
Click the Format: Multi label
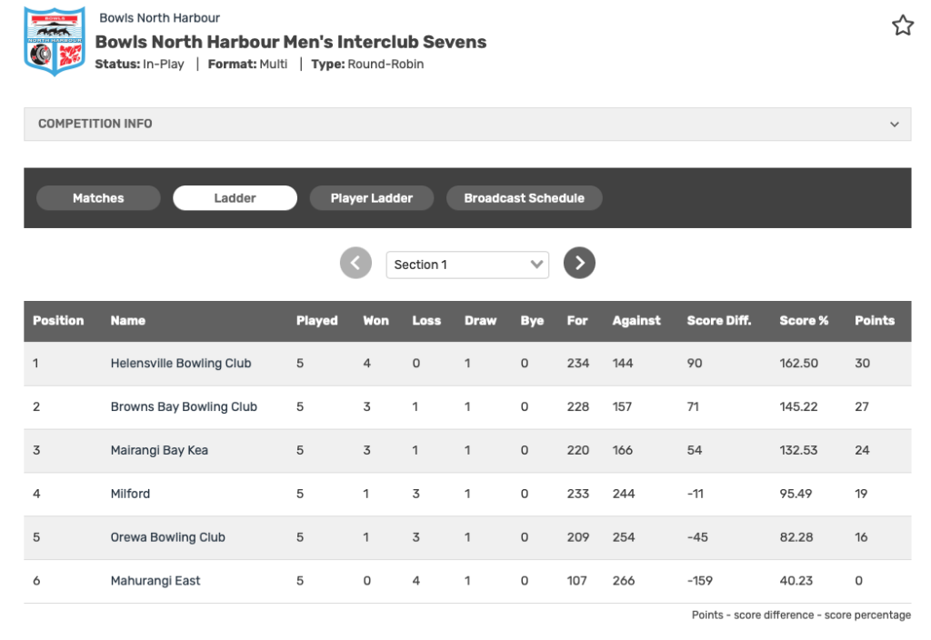click(x=247, y=65)
